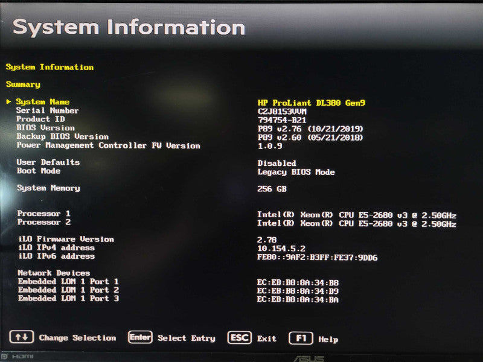Screen dimensions: 483x362
Task: Select the Backup BIOS Version label
Action: click(63, 136)
